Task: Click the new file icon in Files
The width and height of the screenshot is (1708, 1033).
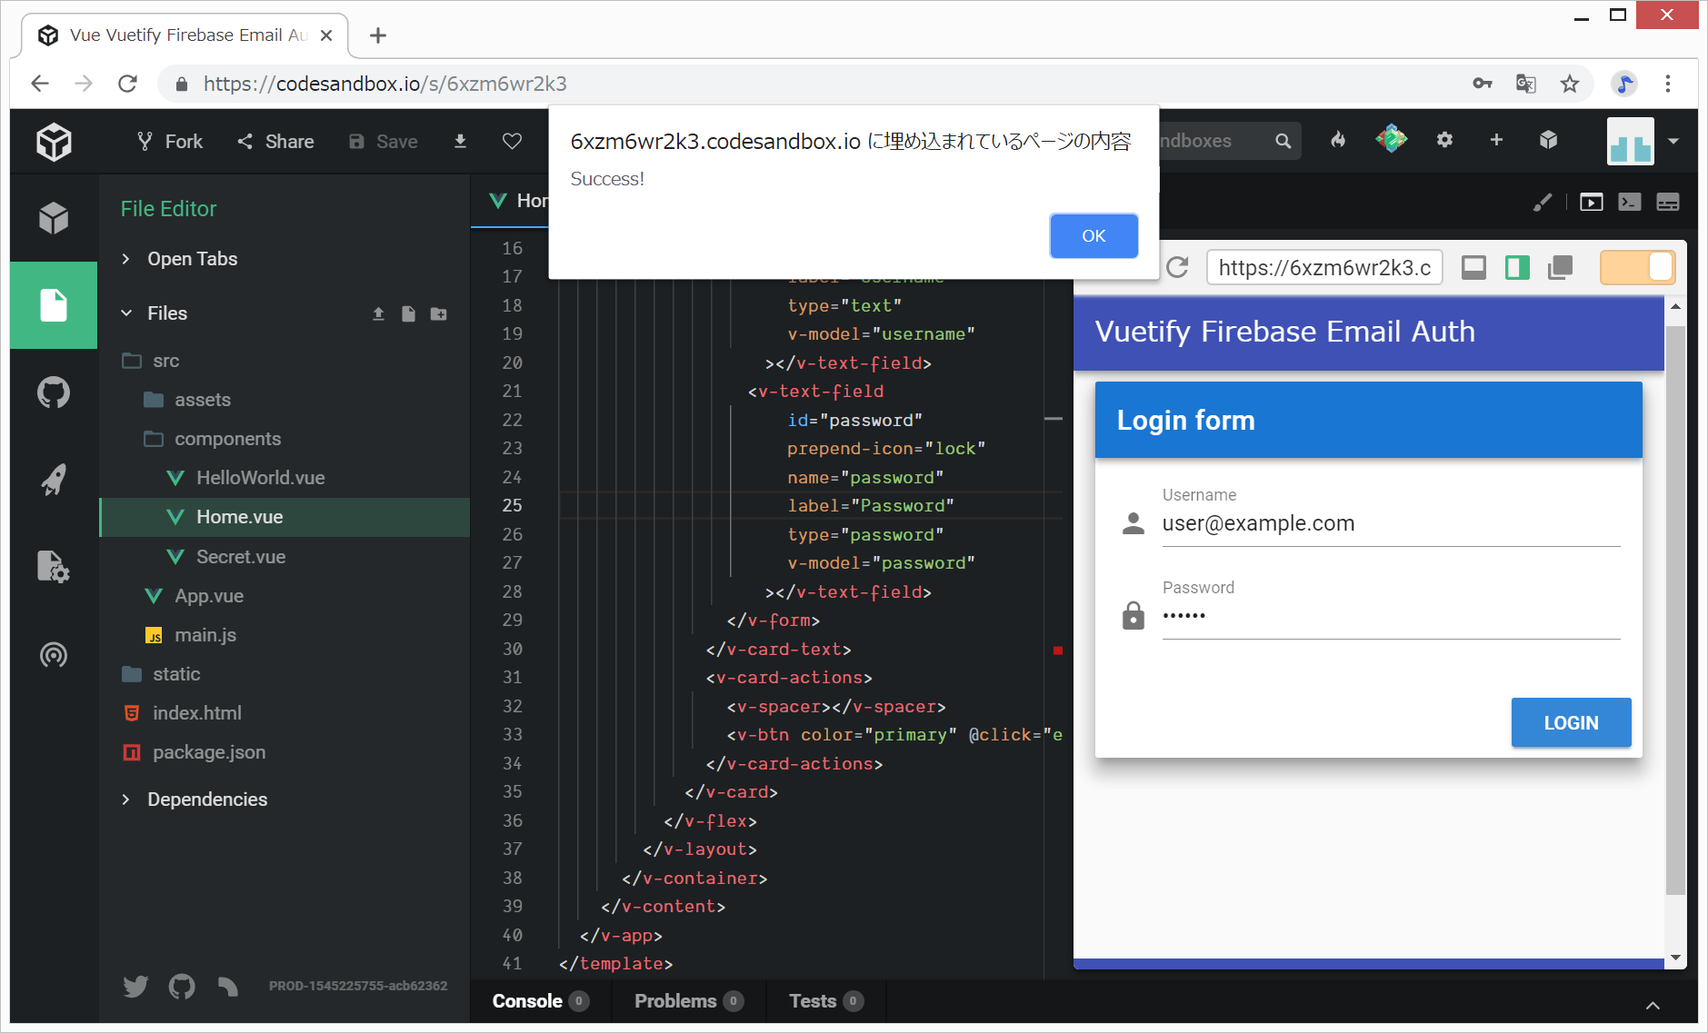Action: tap(408, 314)
